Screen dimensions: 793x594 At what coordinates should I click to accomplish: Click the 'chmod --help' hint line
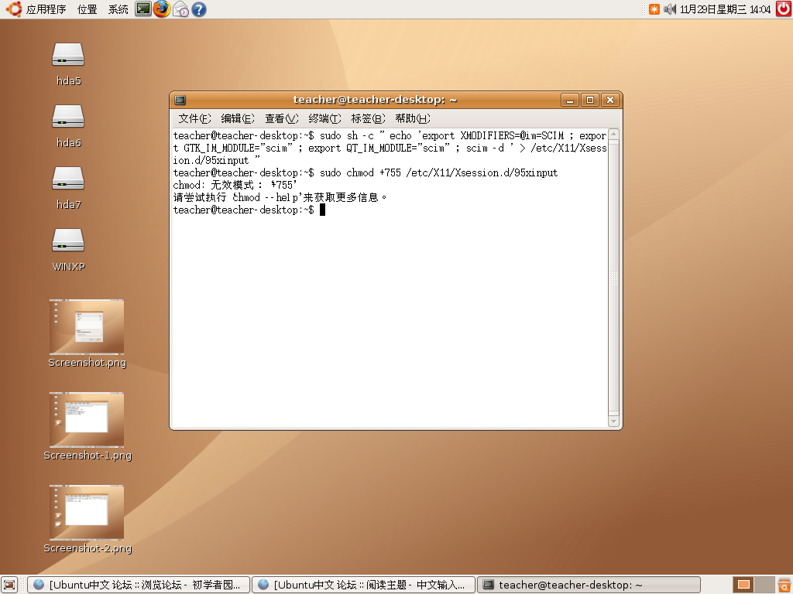[x=280, y=197]
